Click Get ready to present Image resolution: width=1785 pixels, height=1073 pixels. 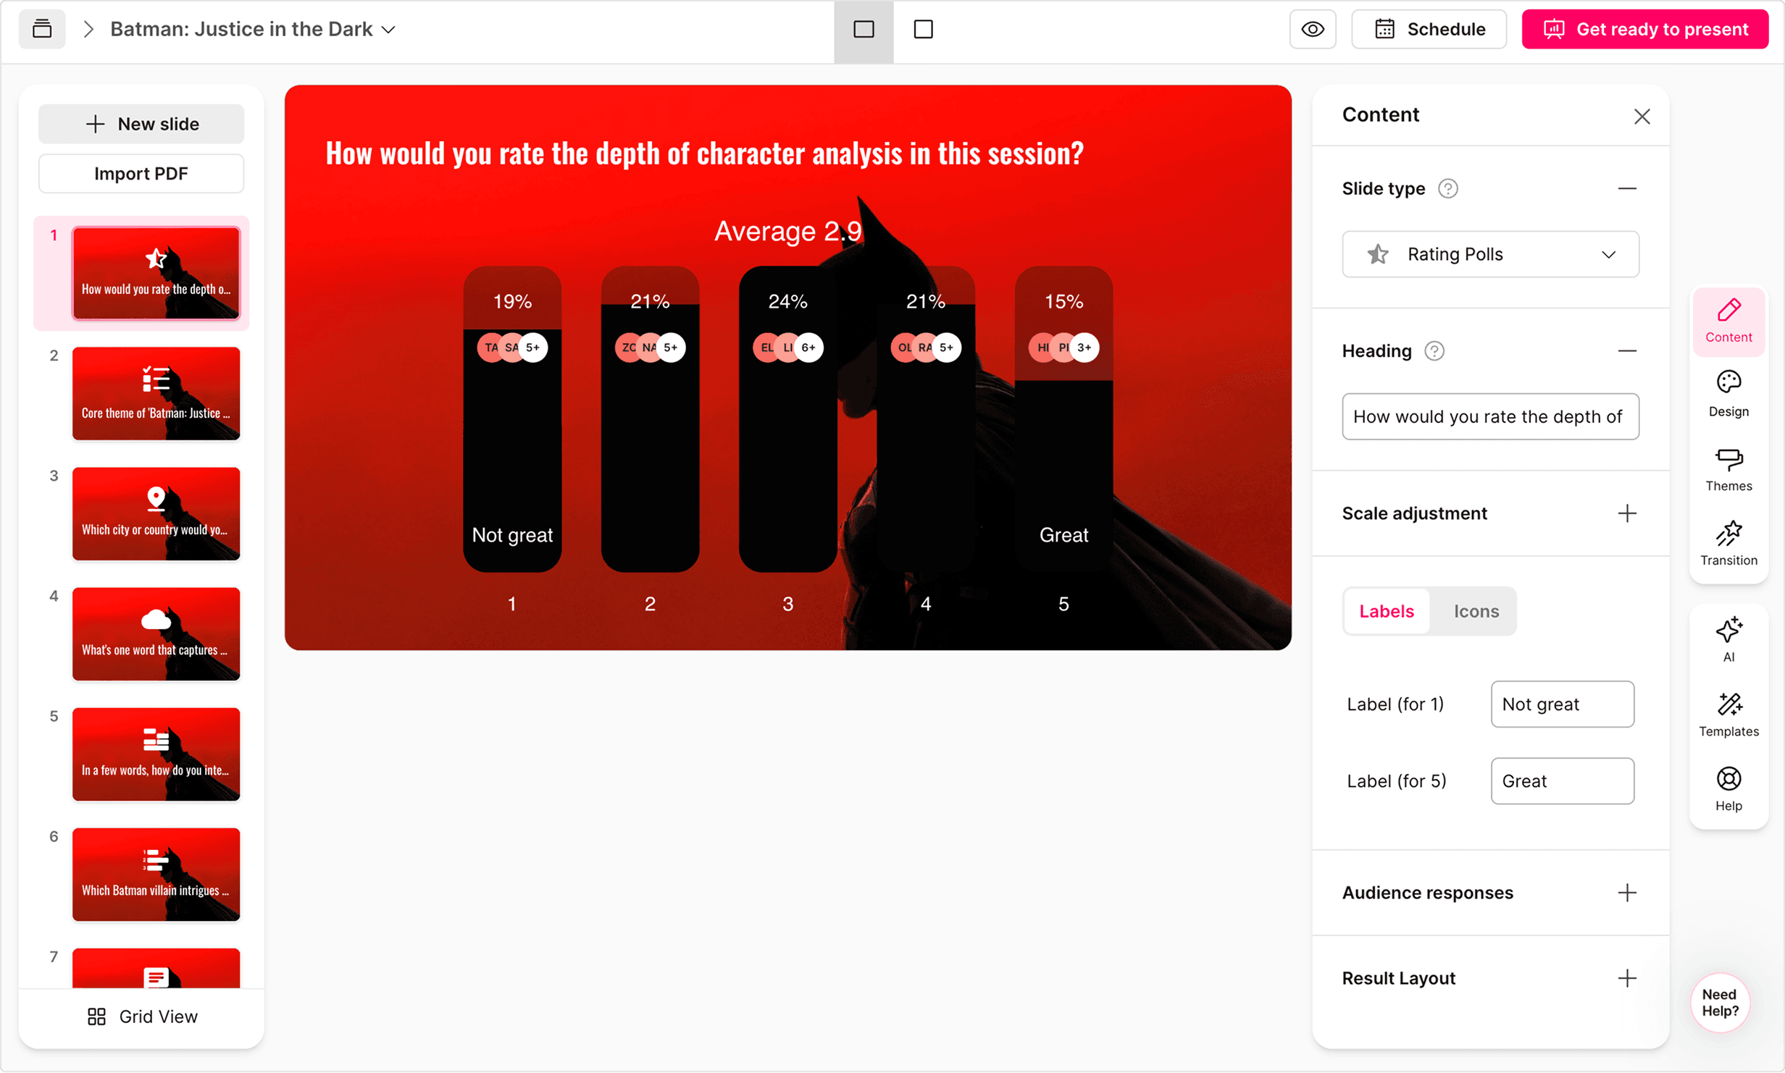[x=1645, y=29]
